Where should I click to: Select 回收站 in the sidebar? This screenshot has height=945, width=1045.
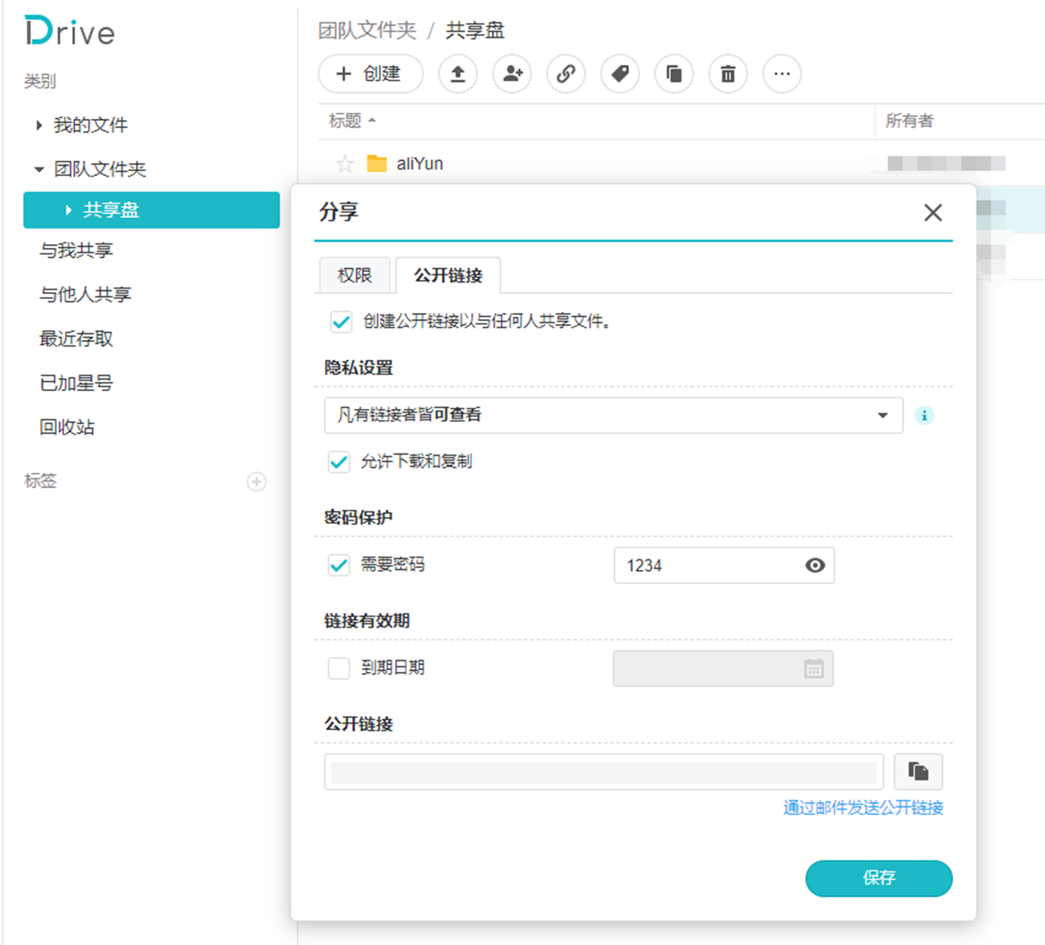[x=67, y=427]
